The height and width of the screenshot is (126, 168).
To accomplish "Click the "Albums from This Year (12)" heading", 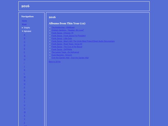I will (x=67, y=23).
